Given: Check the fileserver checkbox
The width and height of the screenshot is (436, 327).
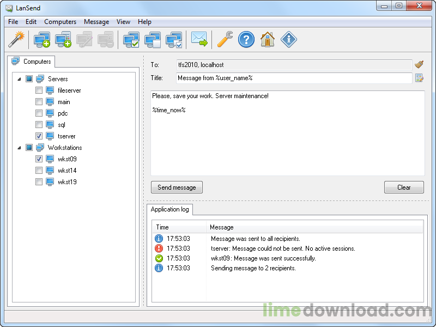Looking at the screenshot, I should point(39,90).
